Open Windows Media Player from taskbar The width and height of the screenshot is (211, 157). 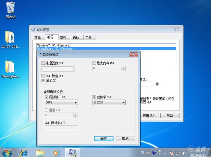coord(56,153)
